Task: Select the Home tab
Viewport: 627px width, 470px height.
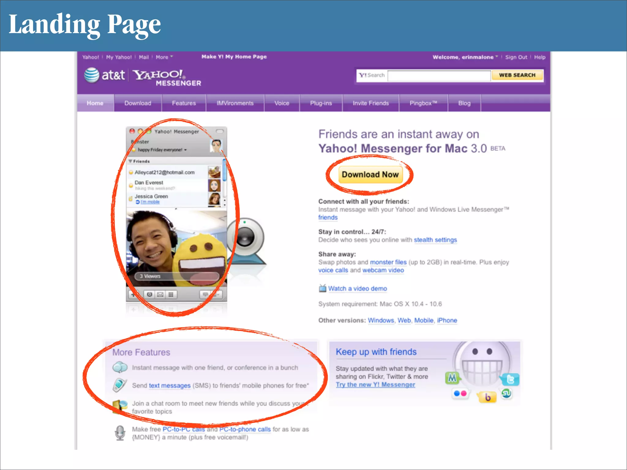Action: click(95, 103)
